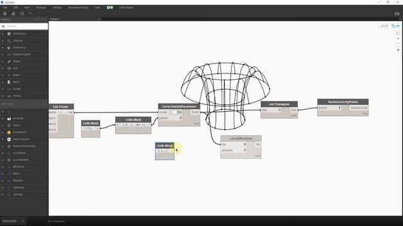Click the Math category icon
403x226 pixels.
9,75
